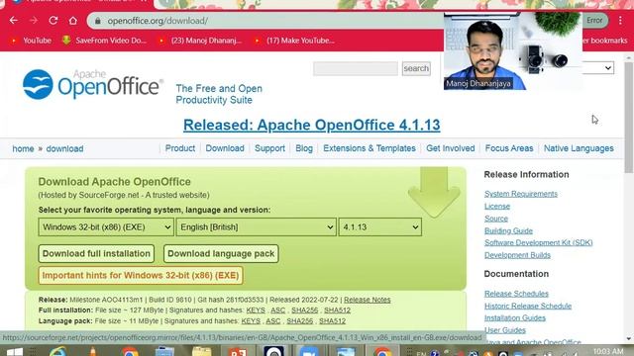Open the Released: Apache OpenOffice 4.1.13 link

click(x=312, y=126)
